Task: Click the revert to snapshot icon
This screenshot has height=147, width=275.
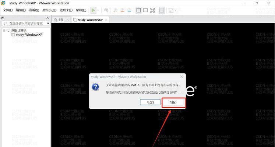Action: point(122,10)
